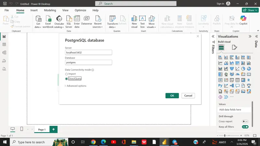Toggle Keep all filters switch
Screen dimensions: 260x146
click(245, 127)
